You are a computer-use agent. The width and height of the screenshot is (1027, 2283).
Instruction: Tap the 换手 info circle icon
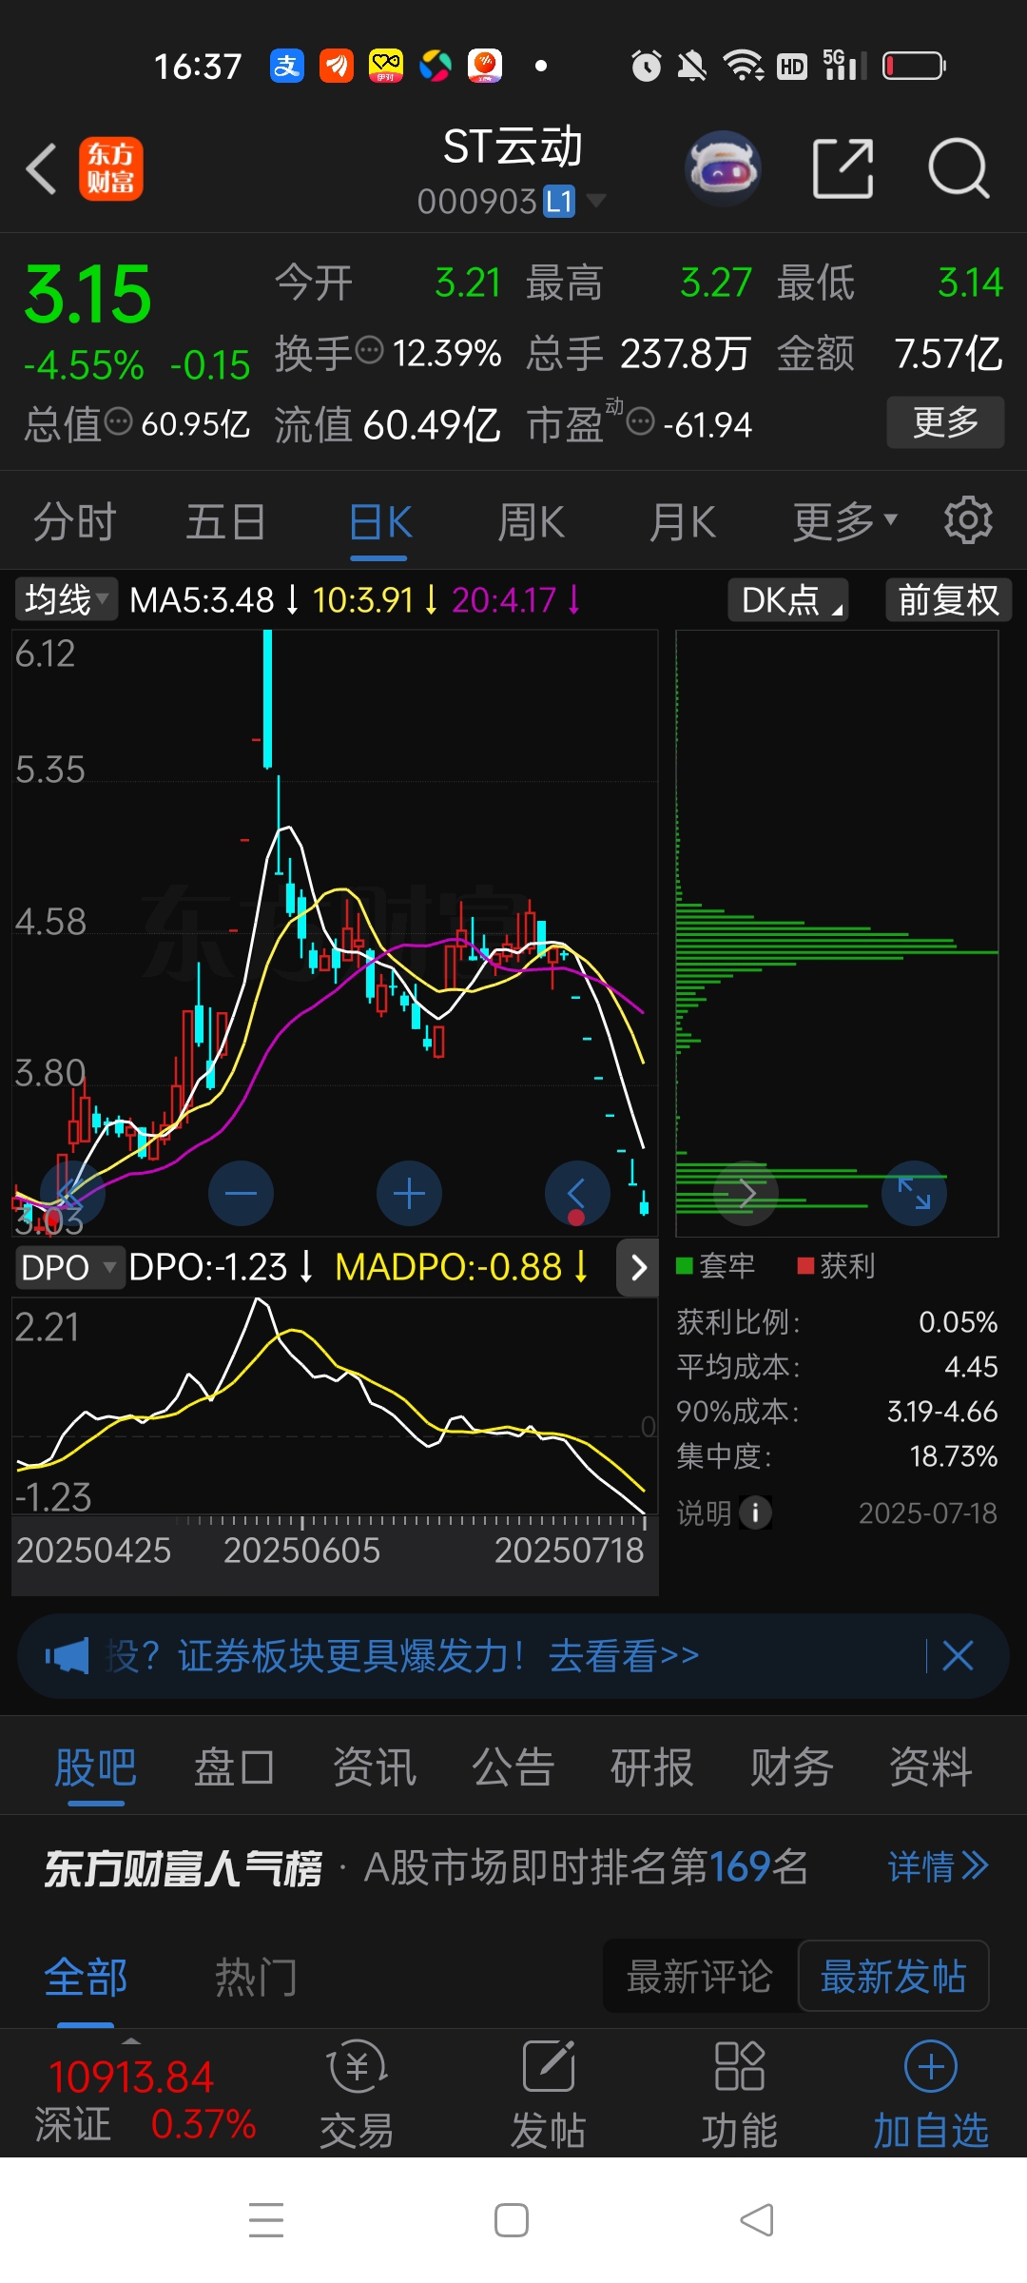[369, 350]
